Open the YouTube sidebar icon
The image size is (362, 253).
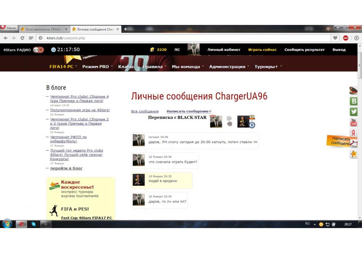point(353,123)
